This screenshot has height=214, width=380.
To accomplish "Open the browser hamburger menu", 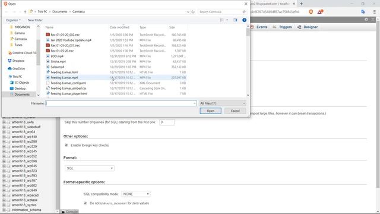I will tap(375, 12).
